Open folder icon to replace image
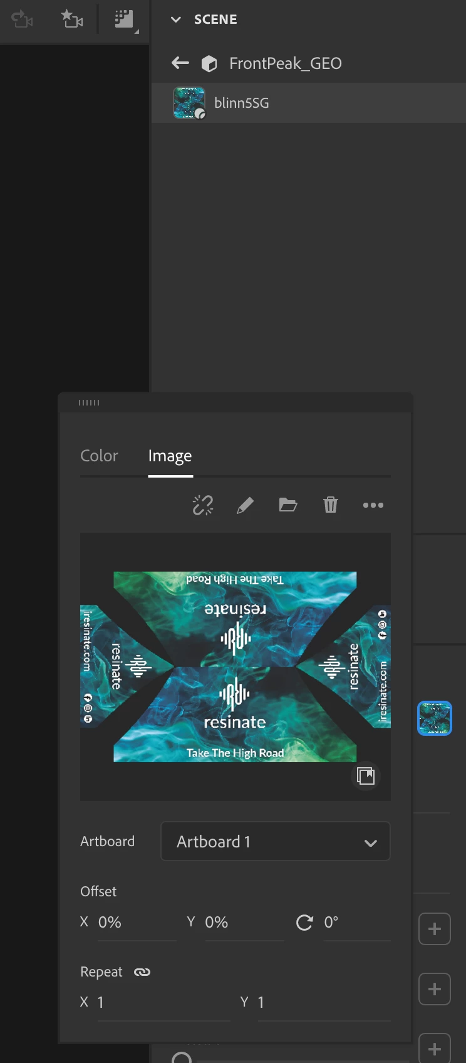The image size is (466, 1063). (288, 505)
